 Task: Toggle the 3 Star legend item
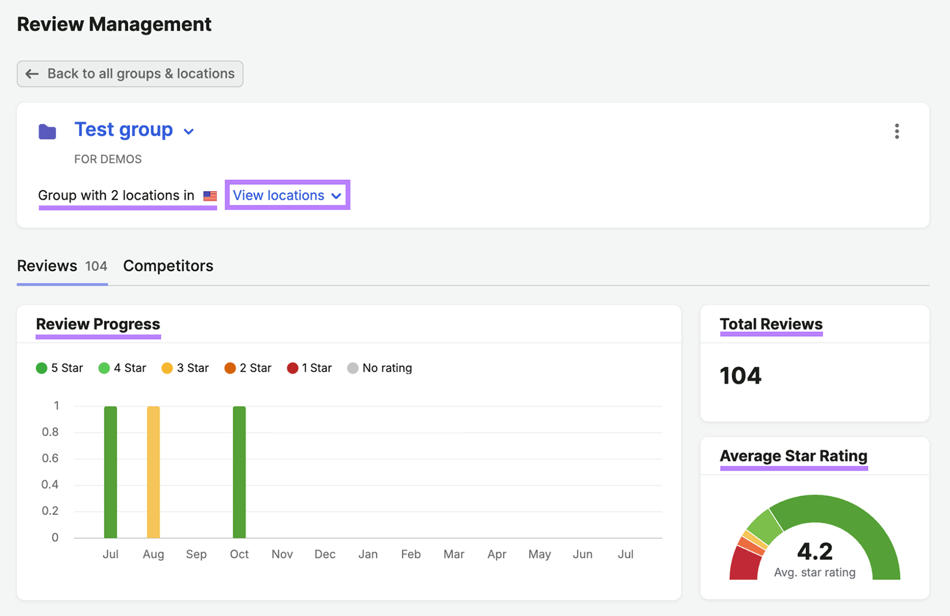[x=185, y=368]
